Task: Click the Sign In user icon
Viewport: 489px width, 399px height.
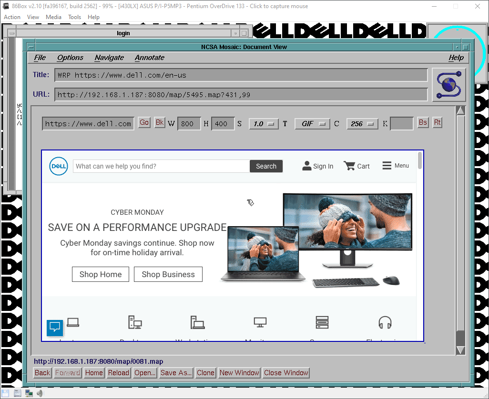Action: tap(306, 166)
